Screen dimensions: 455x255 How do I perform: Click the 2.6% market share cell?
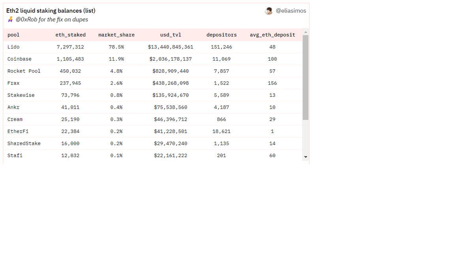tap(117, 83)
